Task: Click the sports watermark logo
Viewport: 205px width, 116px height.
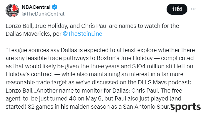Action: tap(186, 107)
